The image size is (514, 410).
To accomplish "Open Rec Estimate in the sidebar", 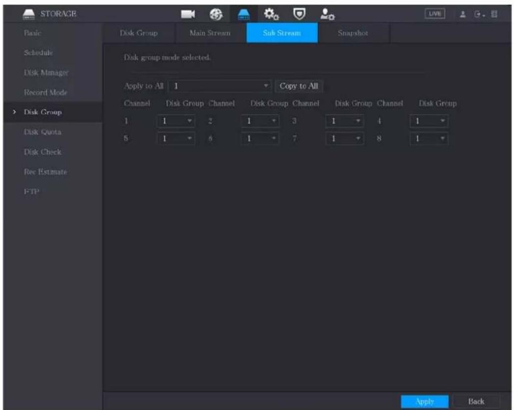I will [46, 171].
